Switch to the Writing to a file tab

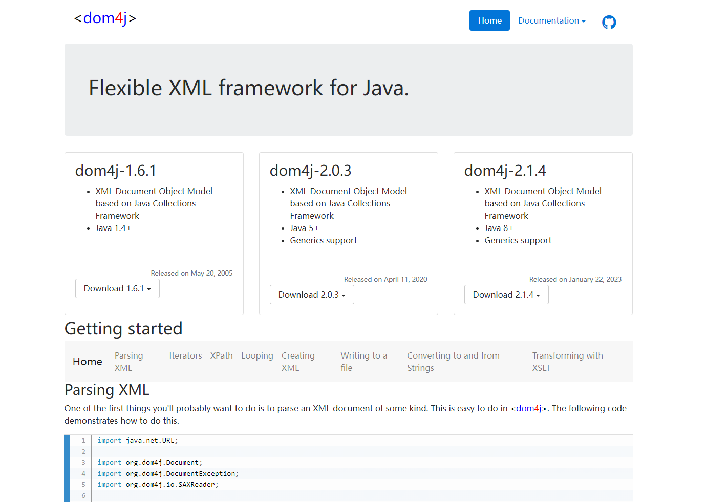364,362
